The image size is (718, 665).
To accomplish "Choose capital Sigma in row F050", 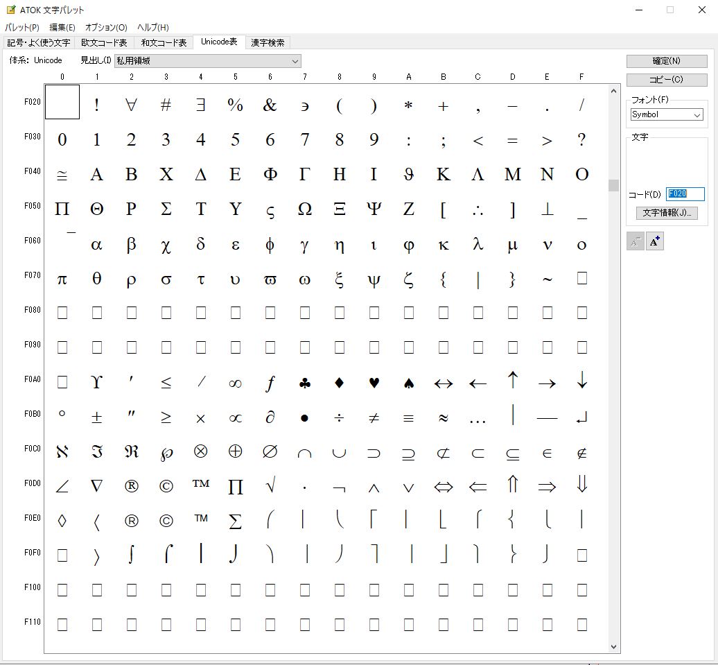I will click(166, 209).
